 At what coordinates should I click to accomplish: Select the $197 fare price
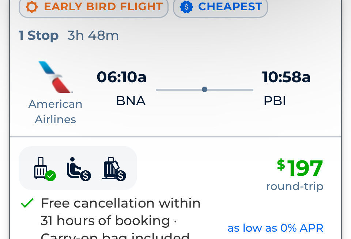tap(300, 168)
